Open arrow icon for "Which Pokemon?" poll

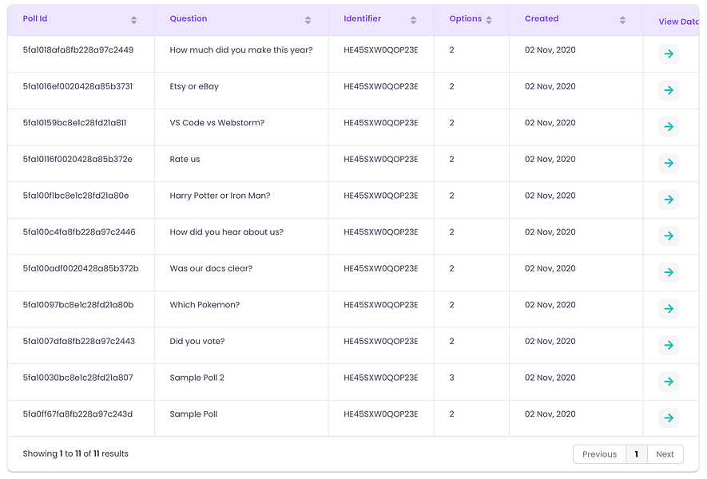click(669, 308)
